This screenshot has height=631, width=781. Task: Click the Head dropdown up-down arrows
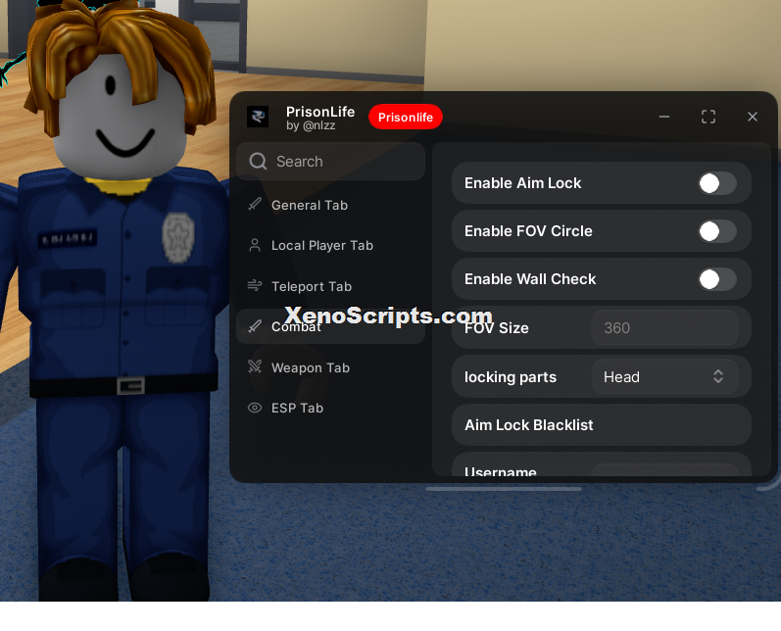(717, 376)
